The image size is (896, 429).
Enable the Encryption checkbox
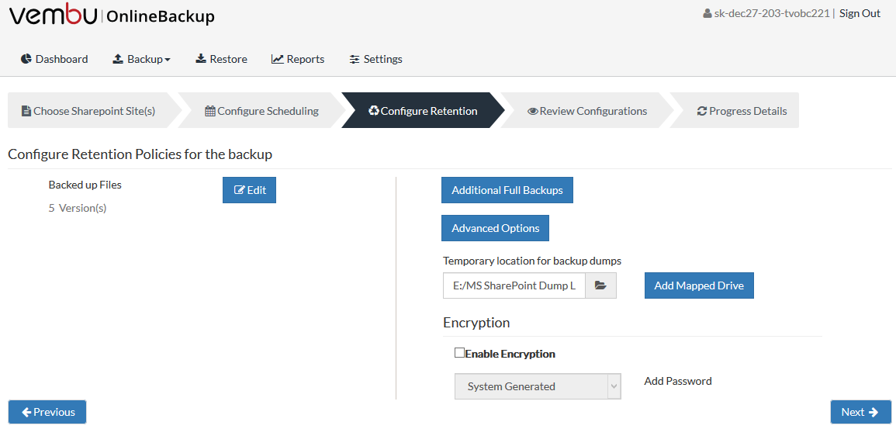pyautogui.click(x=458, y=352)
